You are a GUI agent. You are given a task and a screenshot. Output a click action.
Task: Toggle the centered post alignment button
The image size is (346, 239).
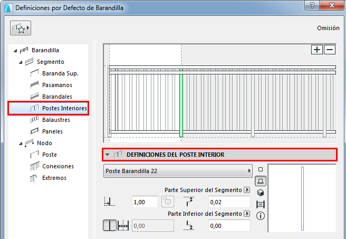(110, 225)
